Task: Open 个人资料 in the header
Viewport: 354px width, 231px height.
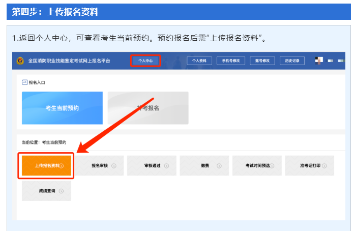Action: [x=199, y=61]
